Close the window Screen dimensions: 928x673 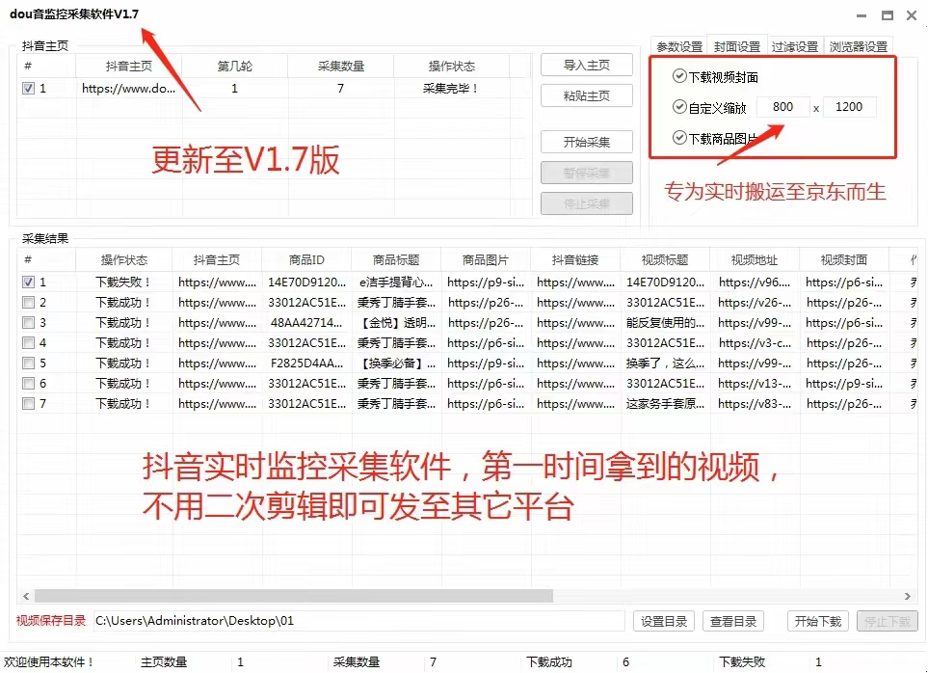point(912,16)
